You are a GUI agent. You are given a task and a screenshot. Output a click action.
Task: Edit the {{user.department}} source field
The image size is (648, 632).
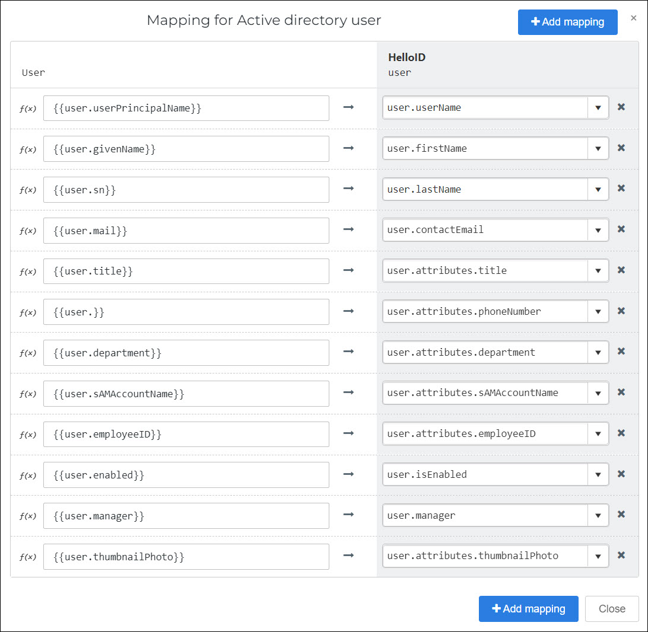tap(186, 353)
